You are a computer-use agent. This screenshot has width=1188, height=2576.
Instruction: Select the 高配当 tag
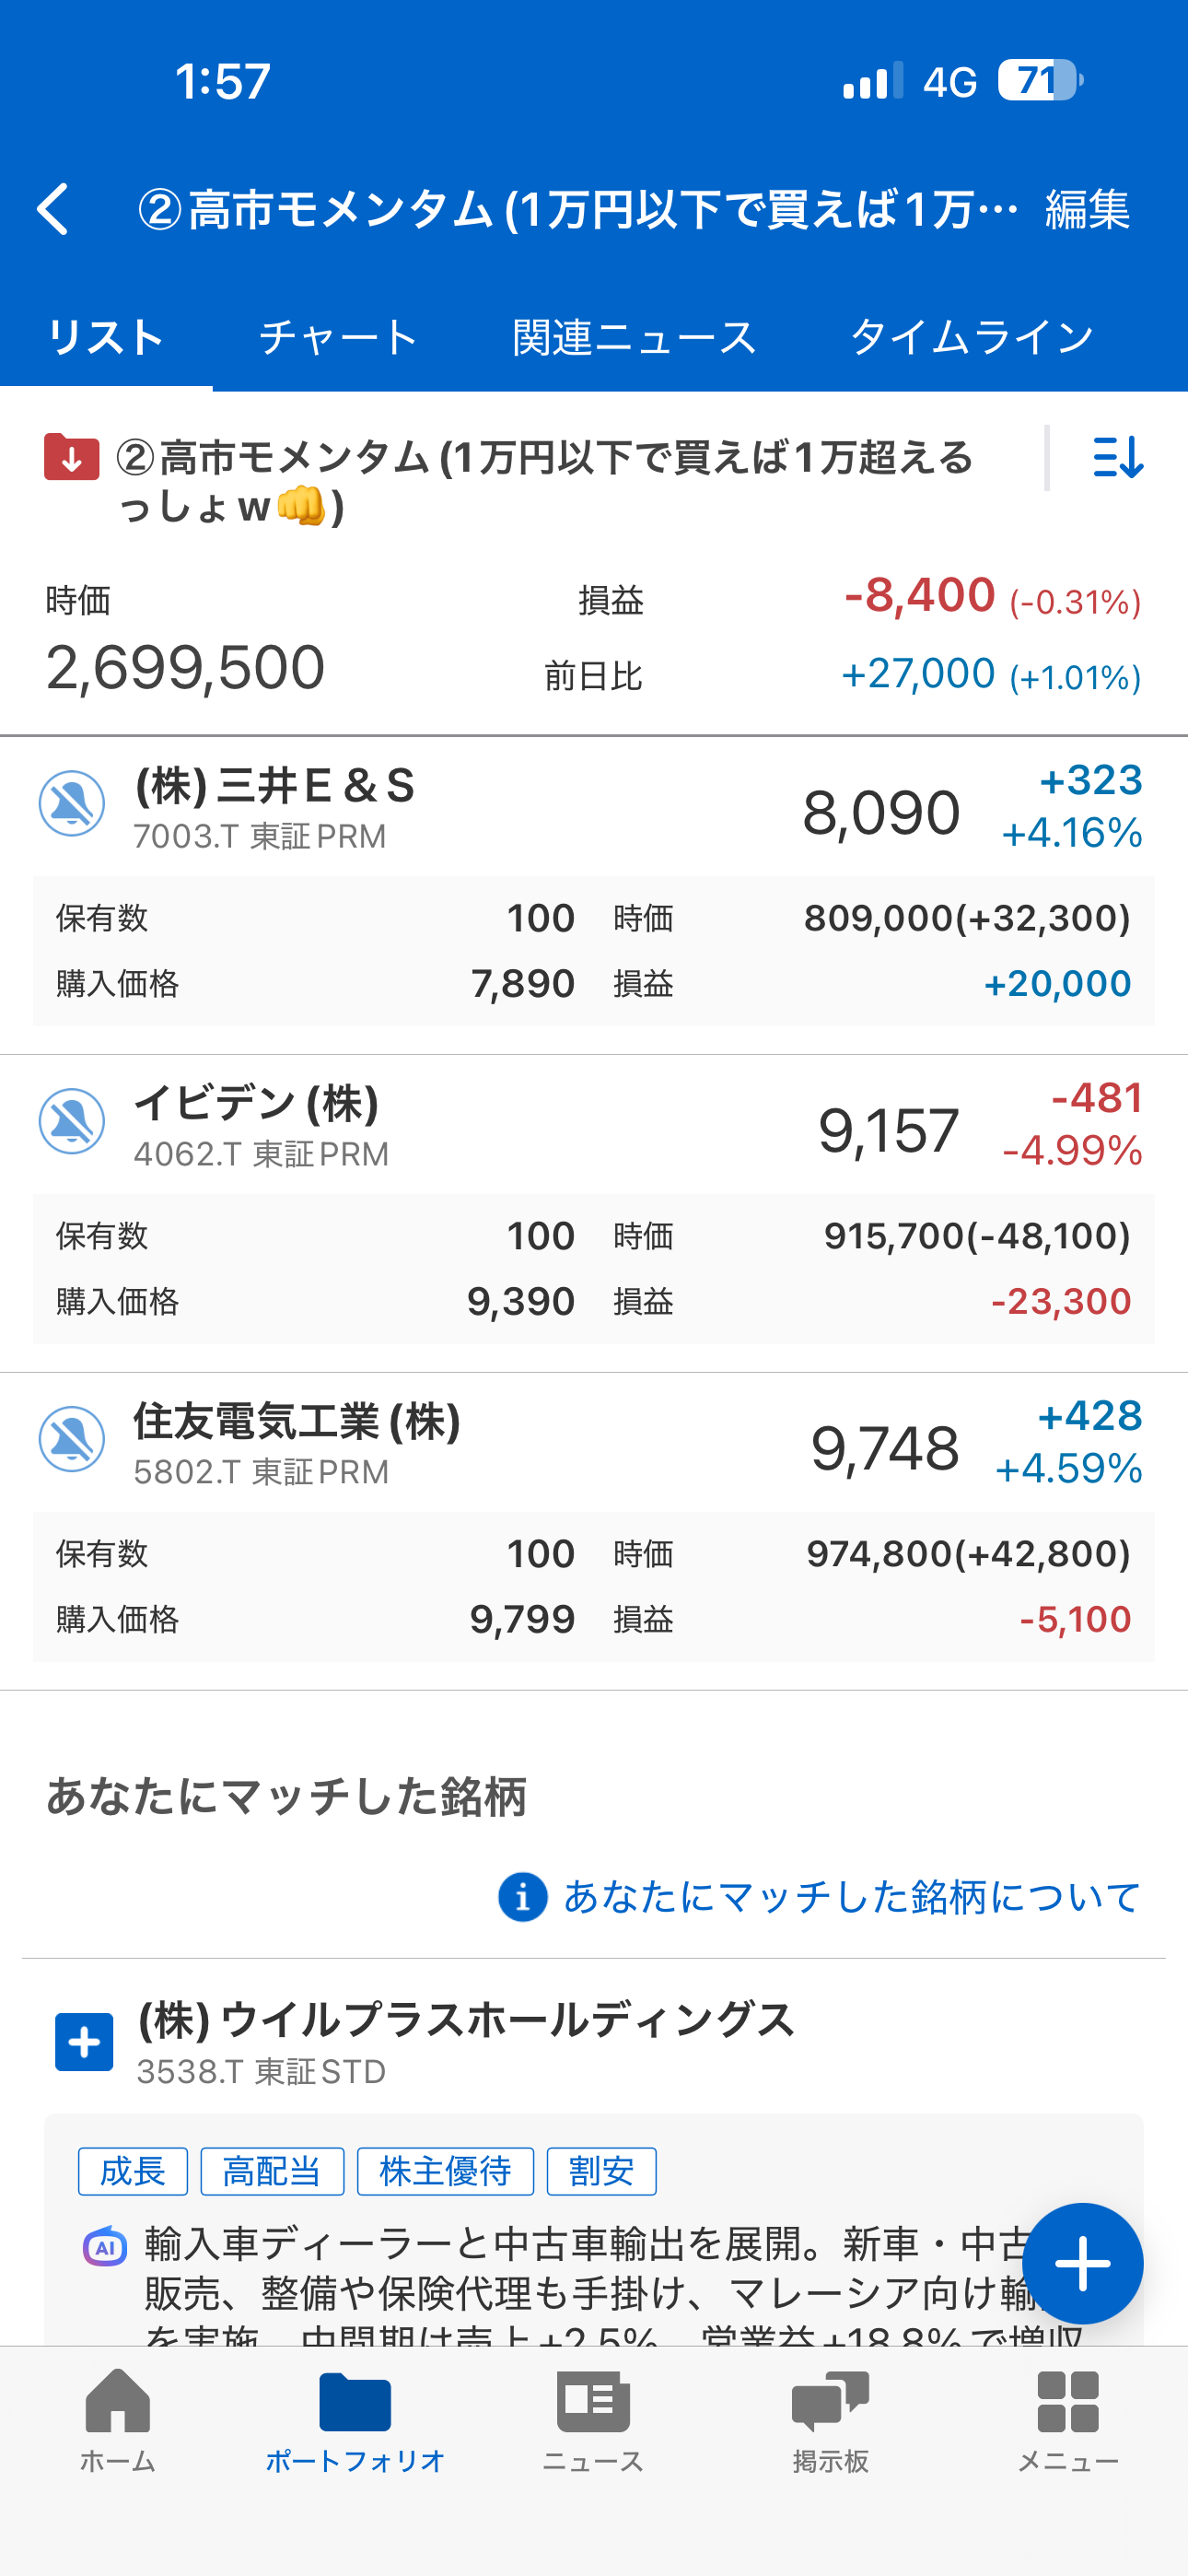coord(272,2171)
